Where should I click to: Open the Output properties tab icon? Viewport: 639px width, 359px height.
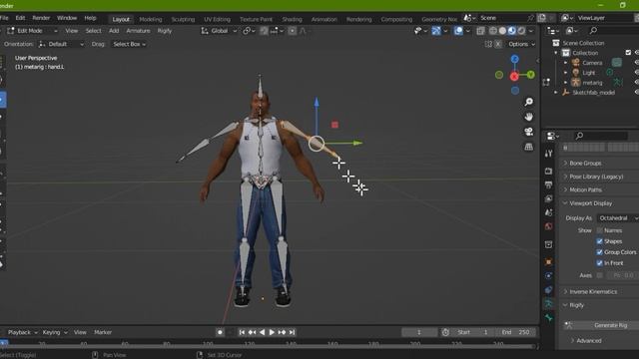548,184
